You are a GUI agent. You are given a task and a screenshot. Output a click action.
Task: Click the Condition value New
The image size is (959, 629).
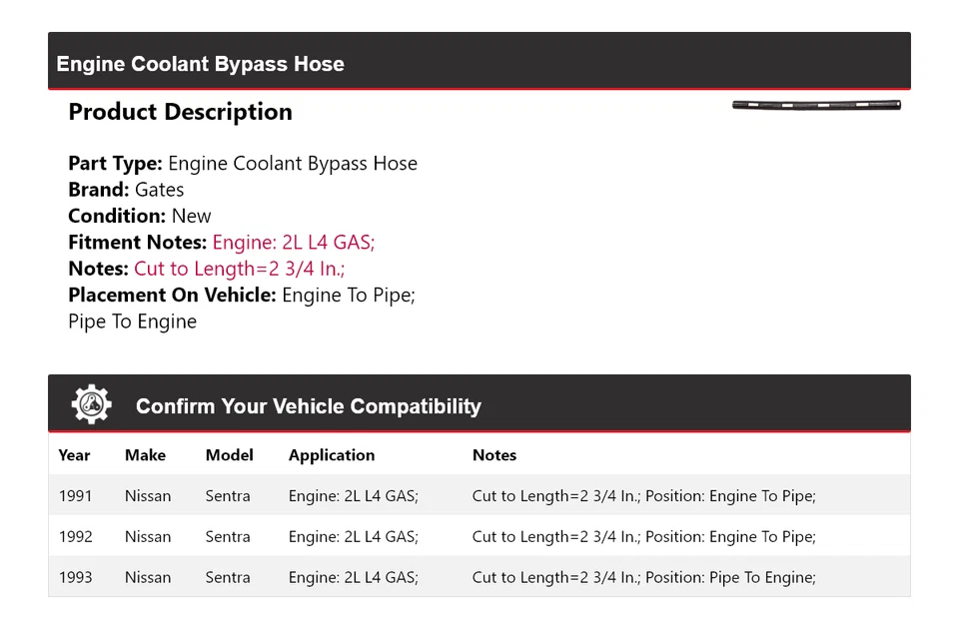(191, 216)
